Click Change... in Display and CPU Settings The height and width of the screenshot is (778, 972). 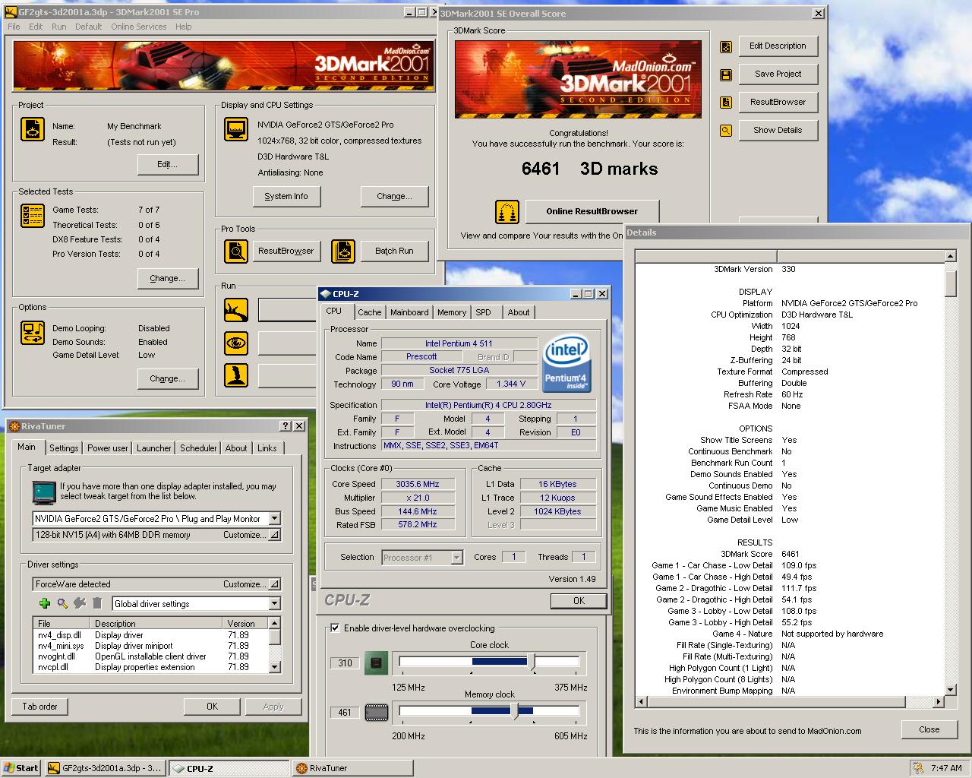394,196
